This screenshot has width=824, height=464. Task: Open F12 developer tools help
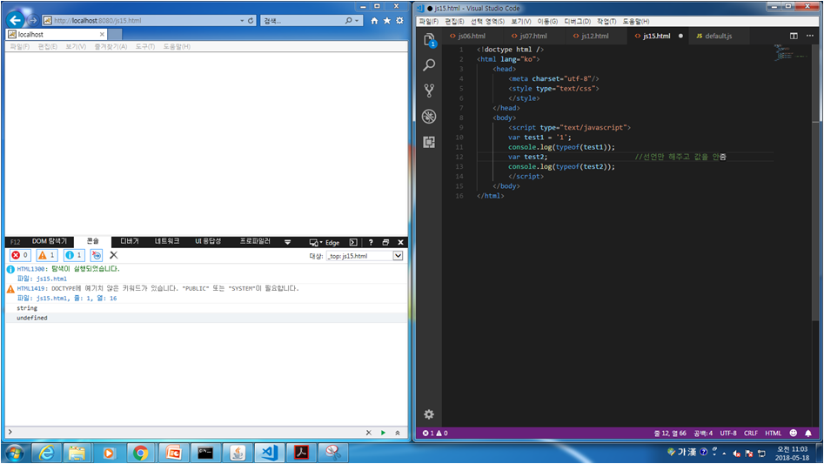click(371, 242)
